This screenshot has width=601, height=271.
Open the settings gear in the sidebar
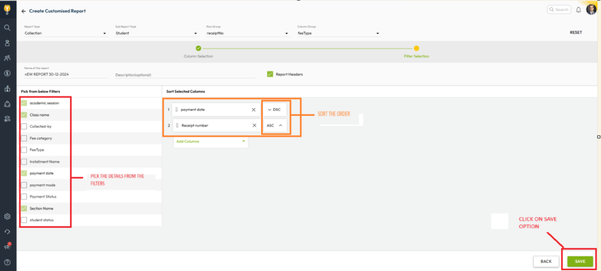pos(7,217)
